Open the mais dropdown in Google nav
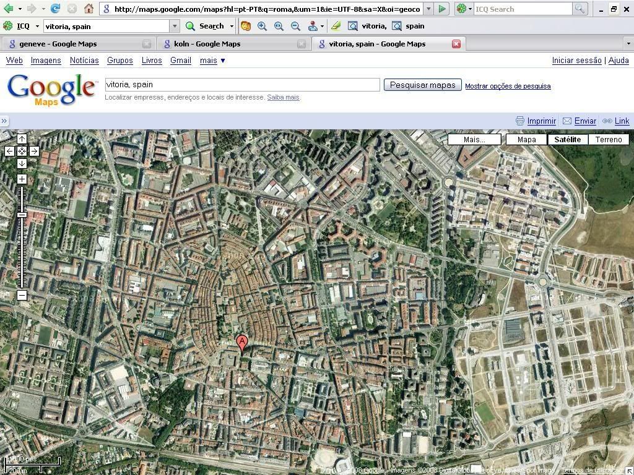 point(212,61)
